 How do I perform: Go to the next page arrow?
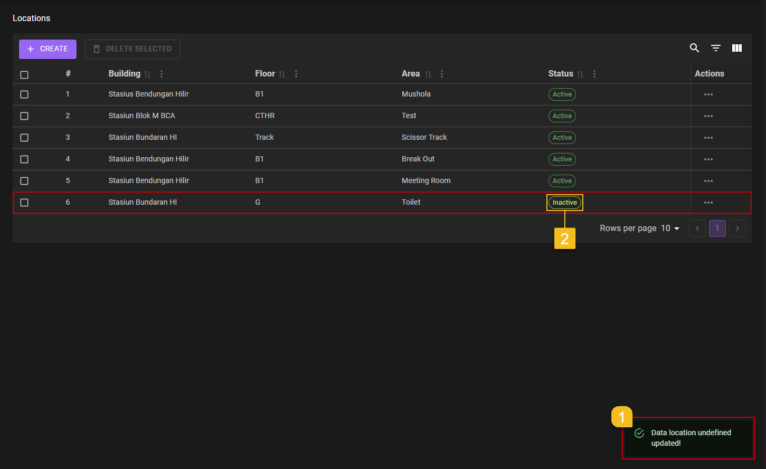pos(737,228)
